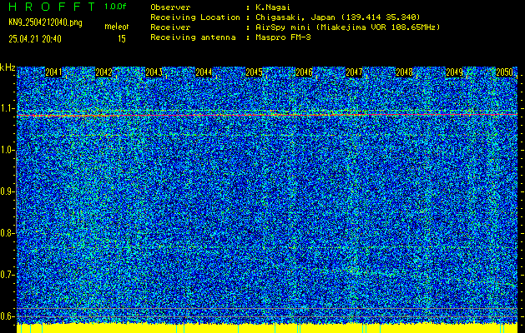Screen dimensions: 525x333
Task: Click the 2047 time marker
Action: click(x=354, y=72)
